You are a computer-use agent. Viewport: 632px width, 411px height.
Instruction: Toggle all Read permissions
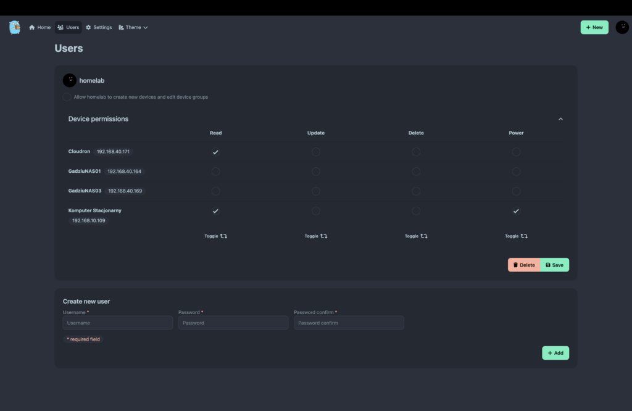tap(215, 236)
